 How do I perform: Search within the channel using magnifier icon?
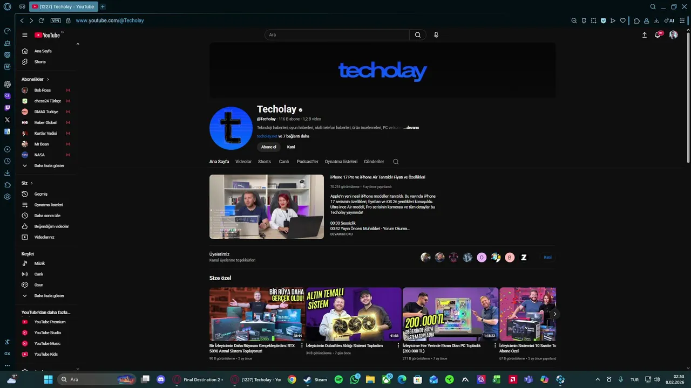396,162
